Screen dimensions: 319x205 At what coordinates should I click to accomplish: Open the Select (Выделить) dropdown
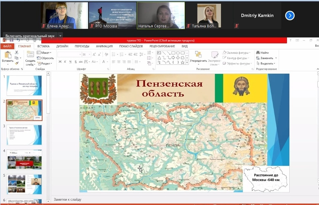coord(266,63)
